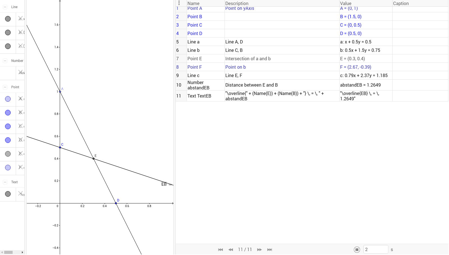Jump to last construction step
The height and width of the screenshot is (255, 449).
[x=270, y=250]
